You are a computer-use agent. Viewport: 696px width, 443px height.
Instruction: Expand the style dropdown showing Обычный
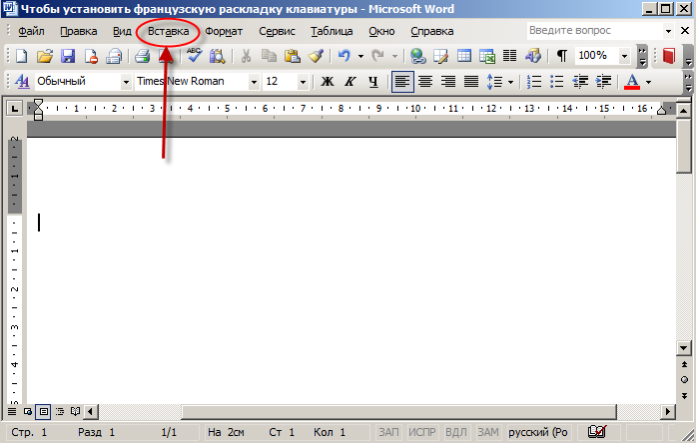point(126,82)
